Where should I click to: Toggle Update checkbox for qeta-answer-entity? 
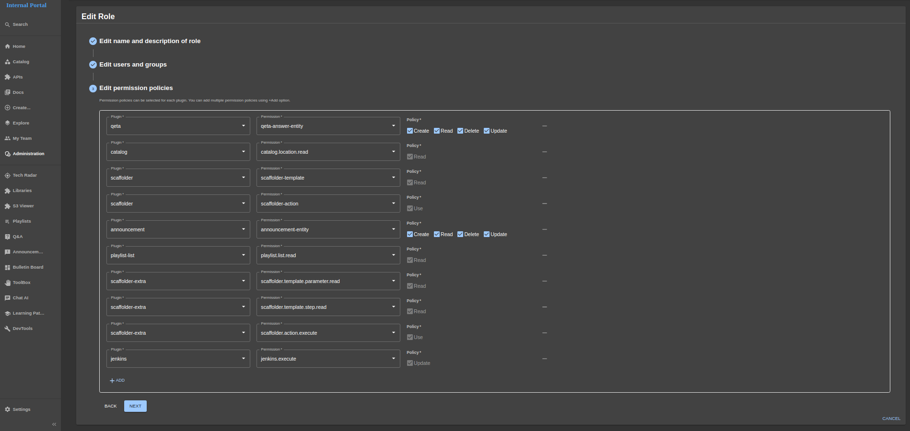click(x=487, y=131)
